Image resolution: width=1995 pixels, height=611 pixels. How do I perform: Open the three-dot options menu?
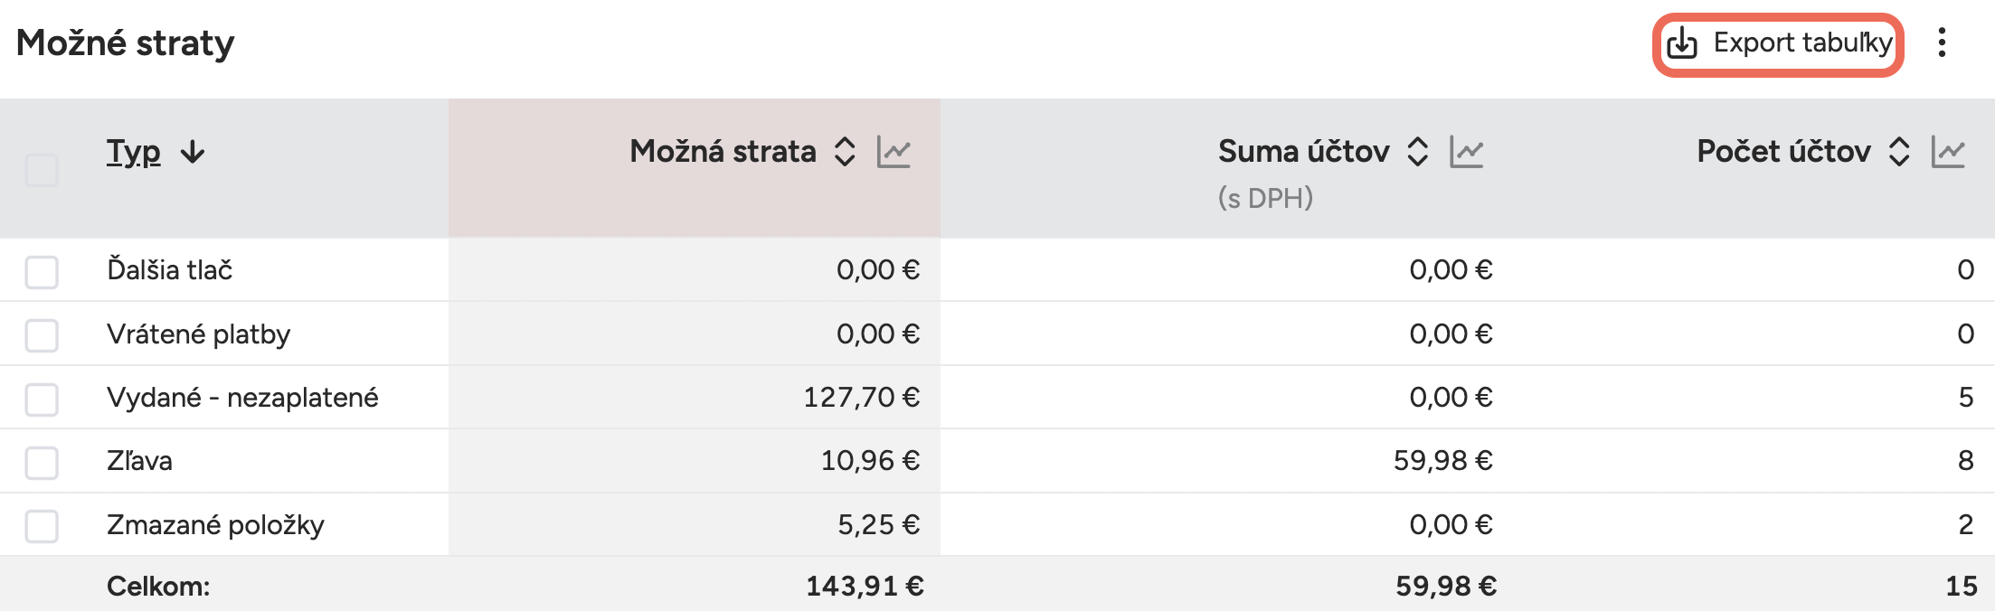[x=1941, y=42]
